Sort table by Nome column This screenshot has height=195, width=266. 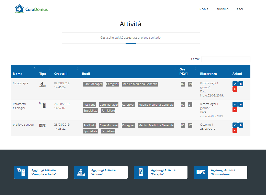pos(24,71)
